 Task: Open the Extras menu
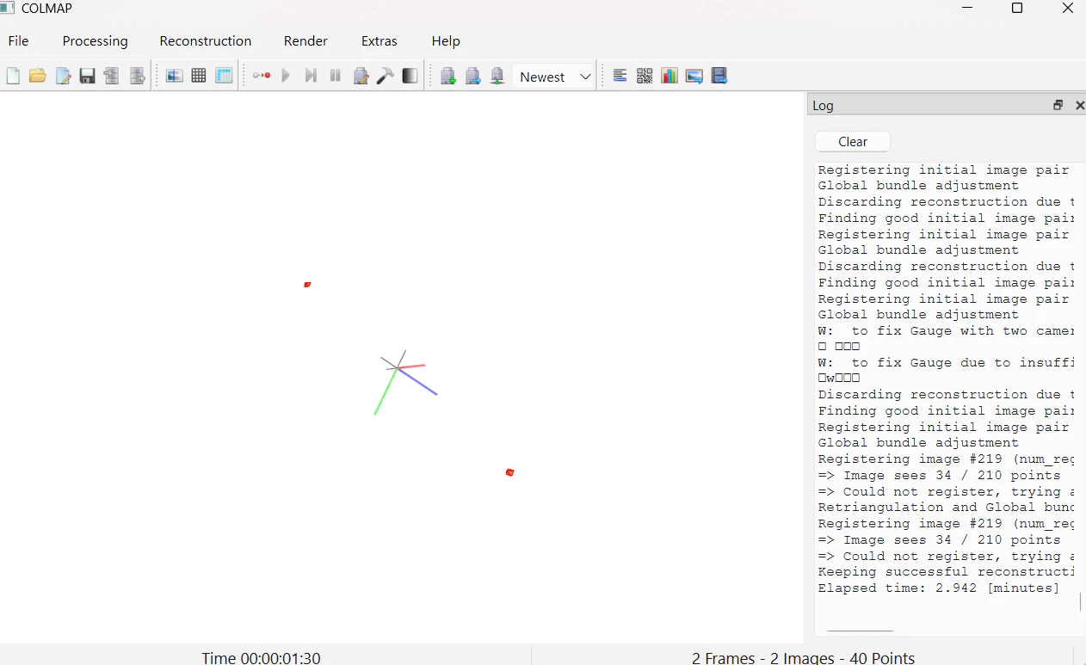[x=379, y=41]
